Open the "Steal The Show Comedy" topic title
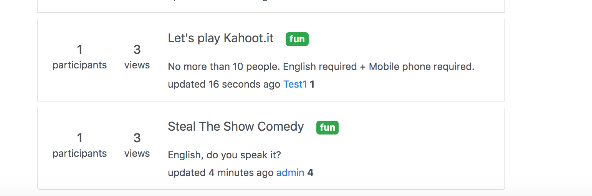 [236, 127]
